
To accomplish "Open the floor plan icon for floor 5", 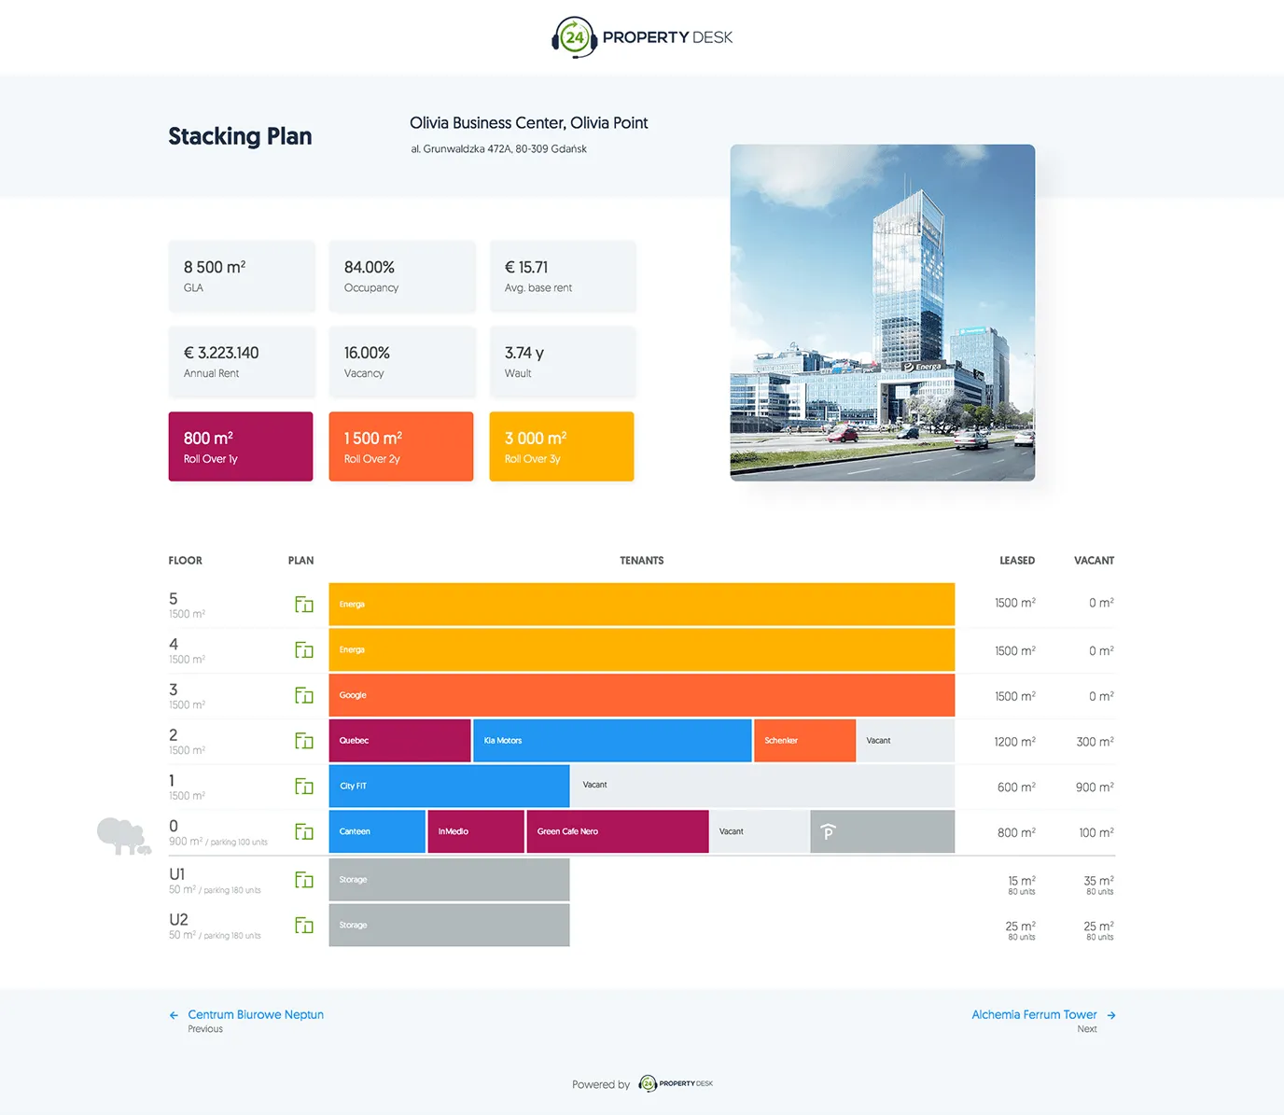I will coord(304,605).
